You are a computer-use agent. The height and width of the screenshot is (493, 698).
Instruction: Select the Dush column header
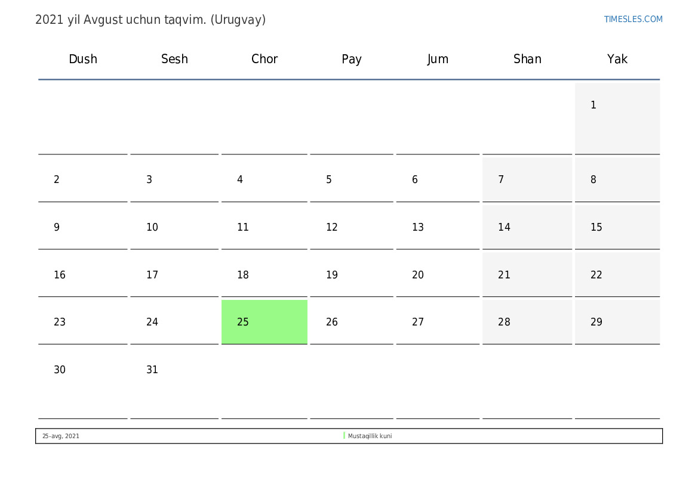pos(83,59)
